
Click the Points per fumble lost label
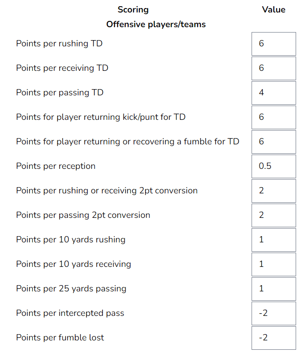[60, 337]
